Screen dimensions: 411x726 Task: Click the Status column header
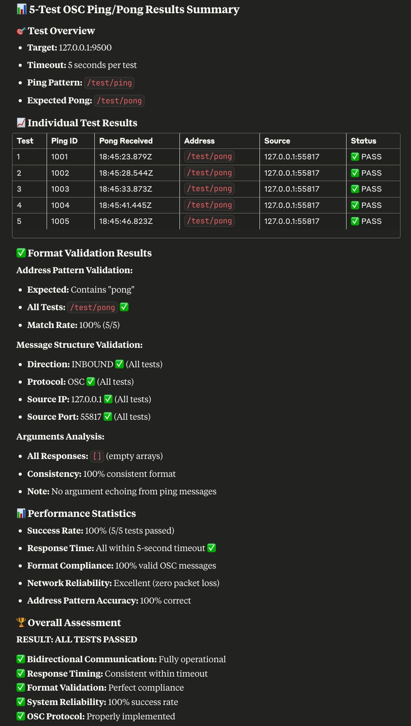(x=363, y=141)
